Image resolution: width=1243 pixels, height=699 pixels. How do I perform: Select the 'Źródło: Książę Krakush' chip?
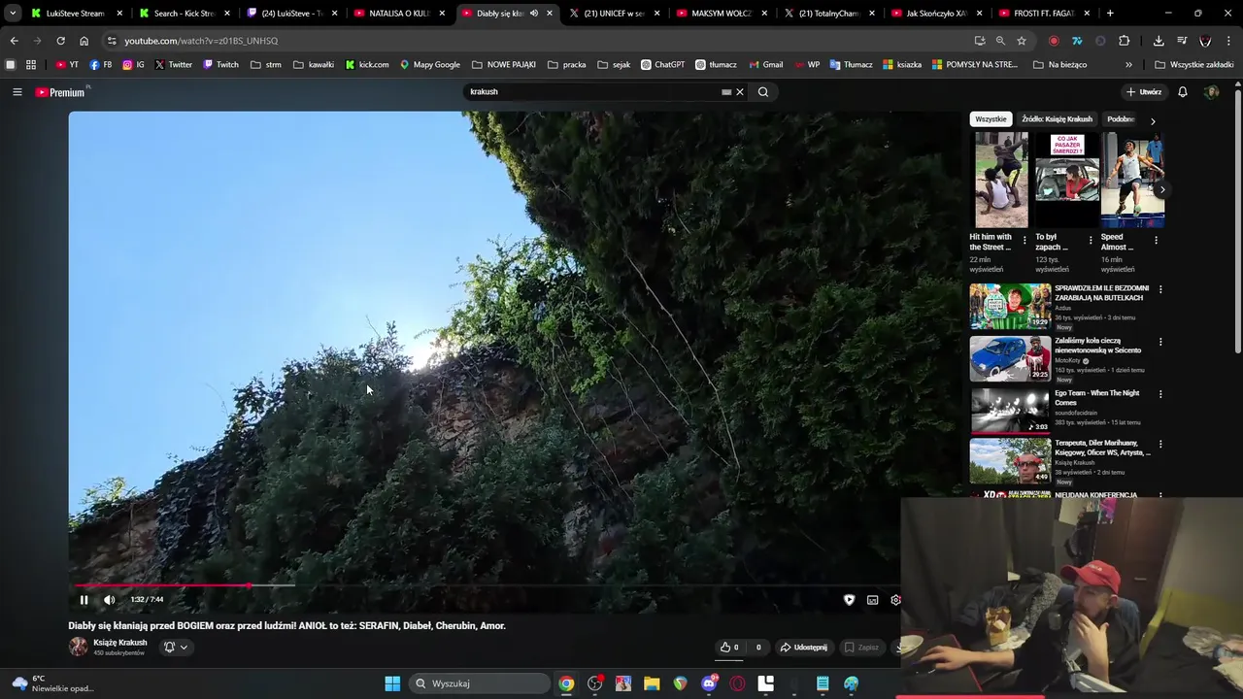pos(1057,119)
